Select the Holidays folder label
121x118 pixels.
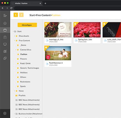24,73
